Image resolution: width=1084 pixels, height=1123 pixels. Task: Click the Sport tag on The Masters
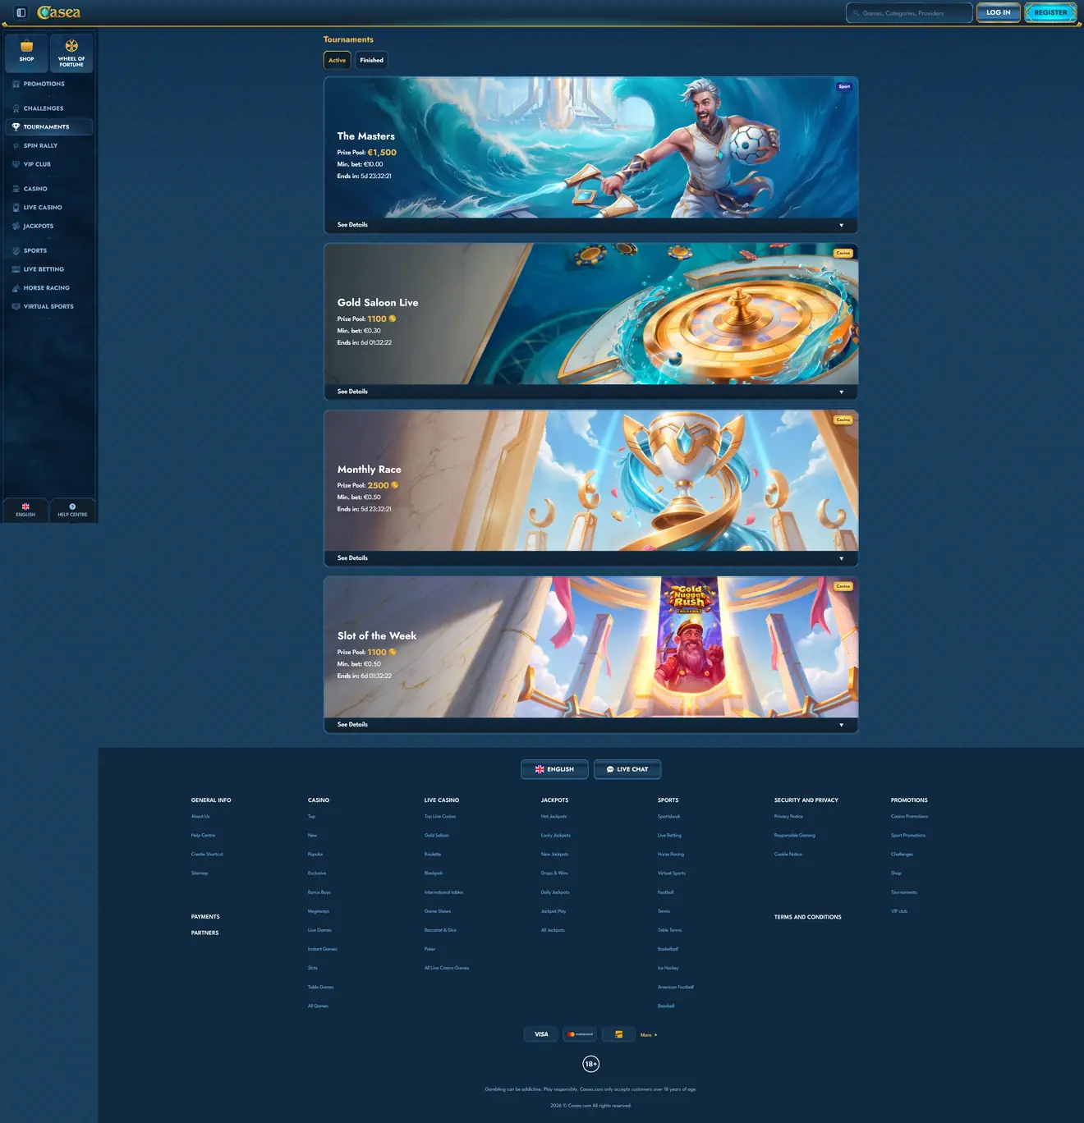pos(844,86)
